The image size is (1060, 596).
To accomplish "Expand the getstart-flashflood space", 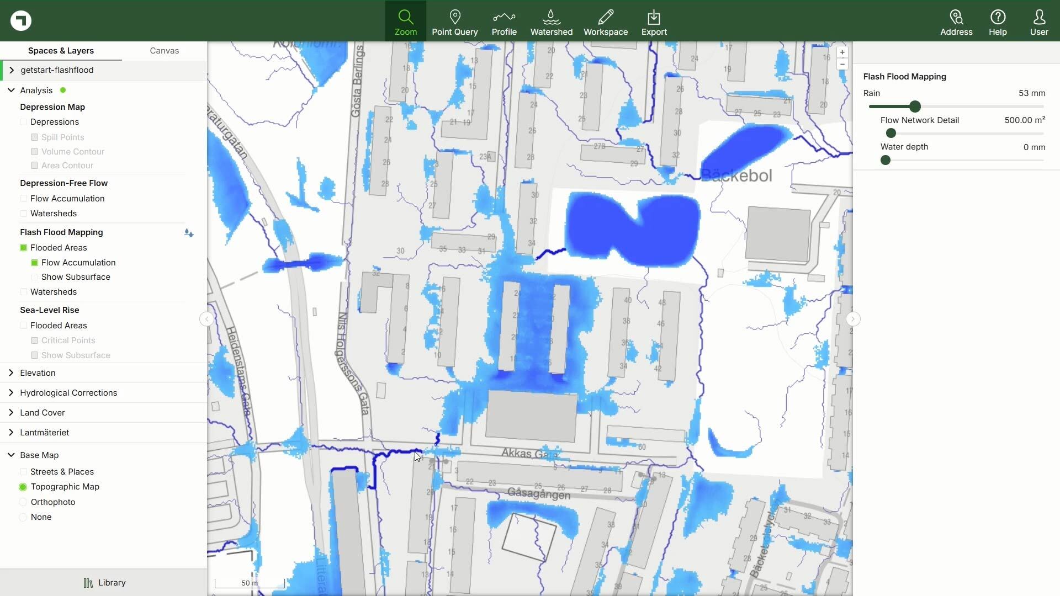I will pos(12,70).
